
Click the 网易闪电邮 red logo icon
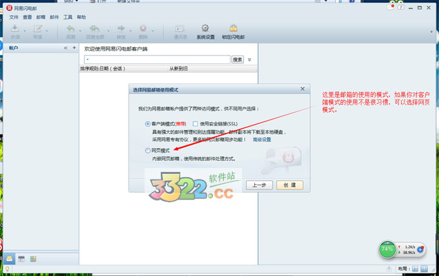pos(9,8)
